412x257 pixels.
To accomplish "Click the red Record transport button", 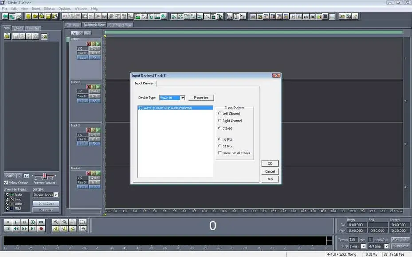I will click(41, 229).
